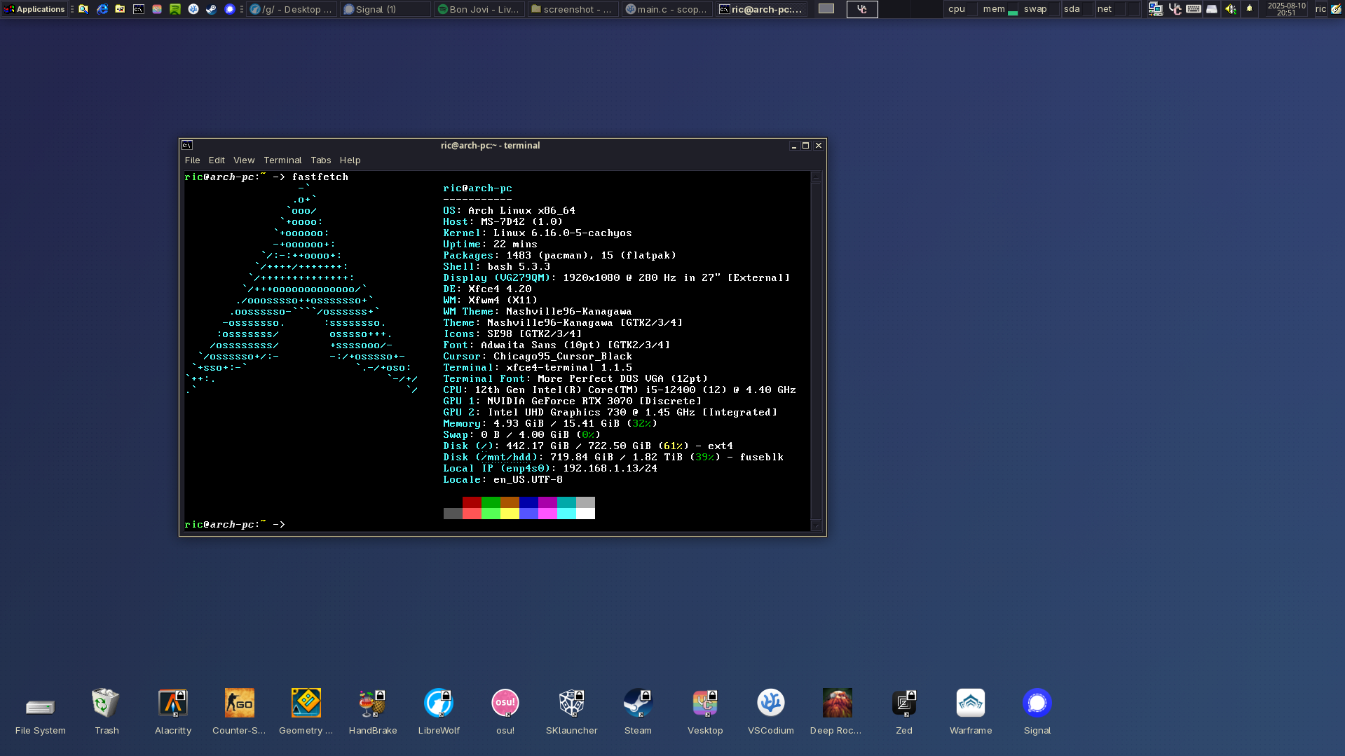Click the 'Shell: bash 5.3.3' line
The width and height of the screenshot is (1345, 756).
(496, 267)
